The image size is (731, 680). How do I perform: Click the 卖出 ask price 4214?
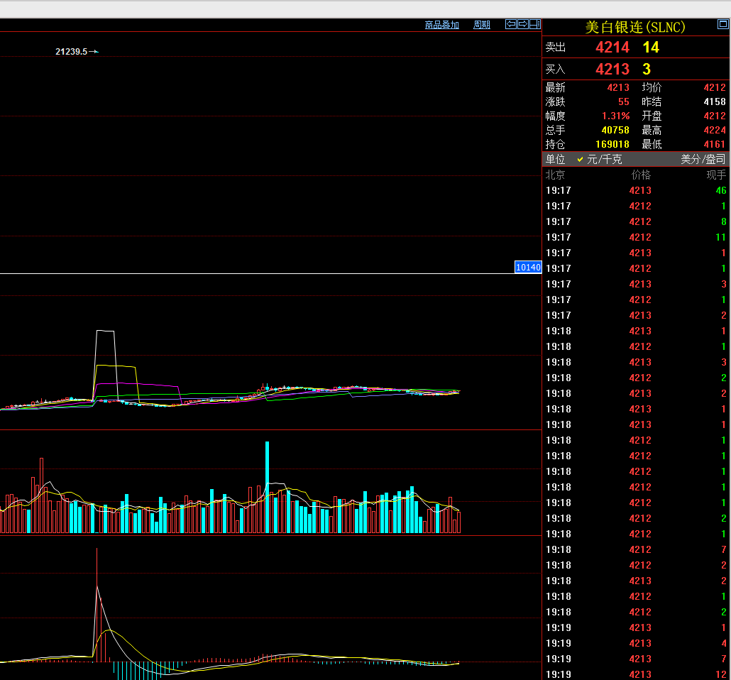pyautogui.click(x=612, y=48)
